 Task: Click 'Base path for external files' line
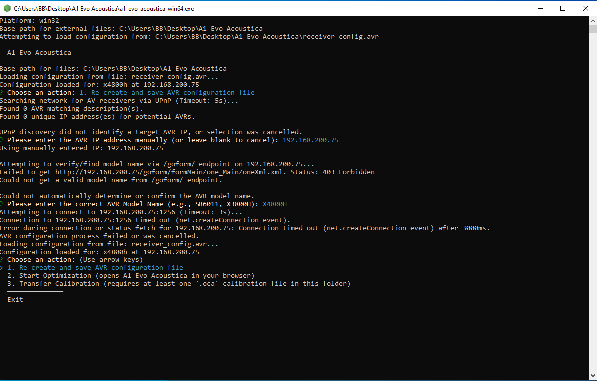131,28
